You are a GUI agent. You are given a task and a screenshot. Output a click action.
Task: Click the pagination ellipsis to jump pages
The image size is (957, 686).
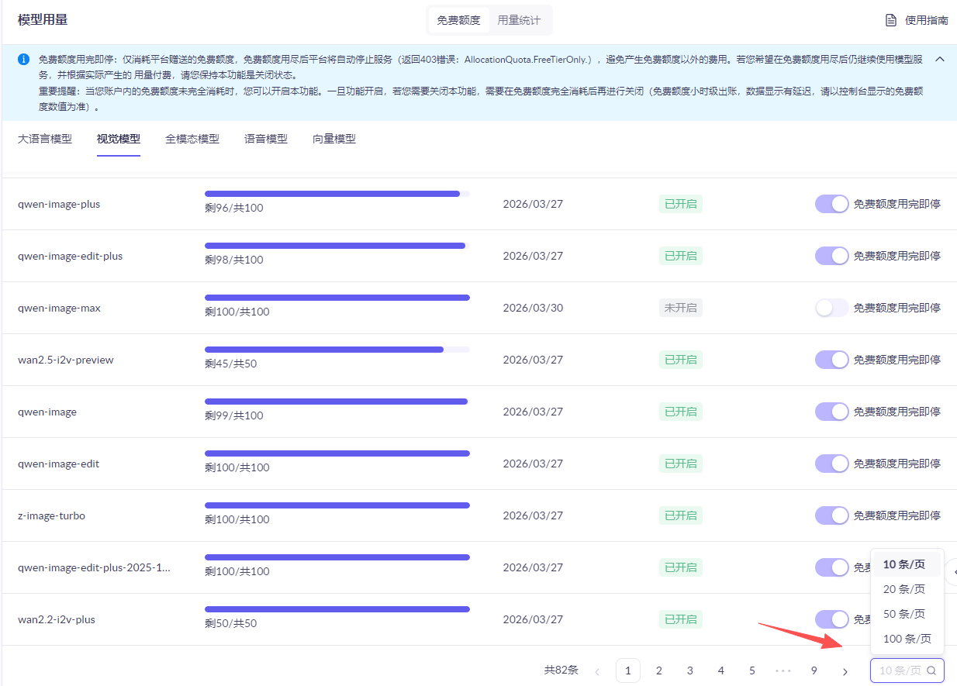783,670
